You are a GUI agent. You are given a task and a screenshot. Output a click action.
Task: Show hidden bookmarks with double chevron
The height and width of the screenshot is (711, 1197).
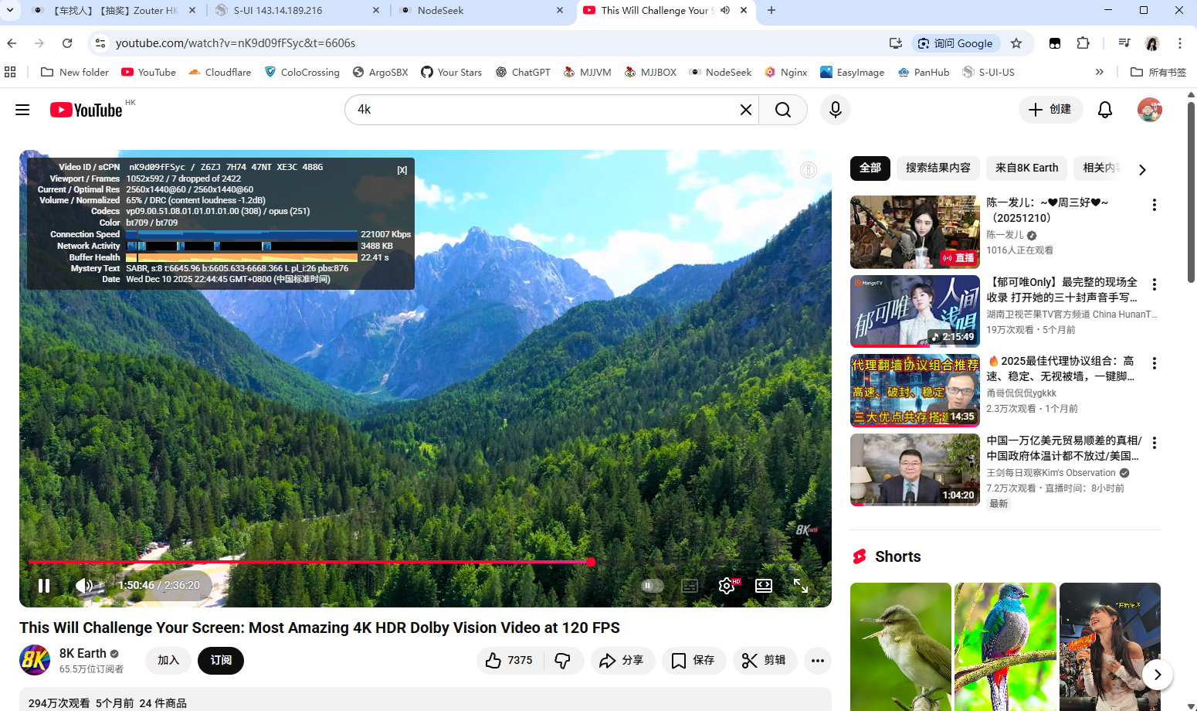[x=1099, y=72]
